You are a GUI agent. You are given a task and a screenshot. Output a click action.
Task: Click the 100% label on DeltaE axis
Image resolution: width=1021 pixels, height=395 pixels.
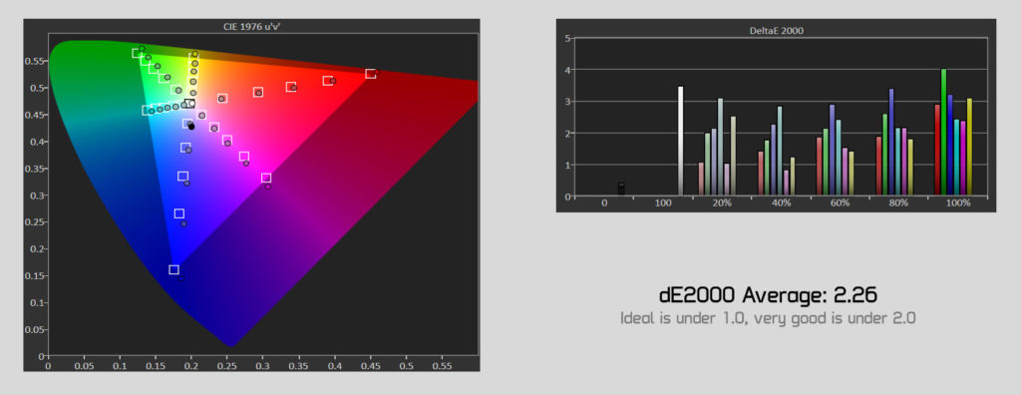[958, 202]
